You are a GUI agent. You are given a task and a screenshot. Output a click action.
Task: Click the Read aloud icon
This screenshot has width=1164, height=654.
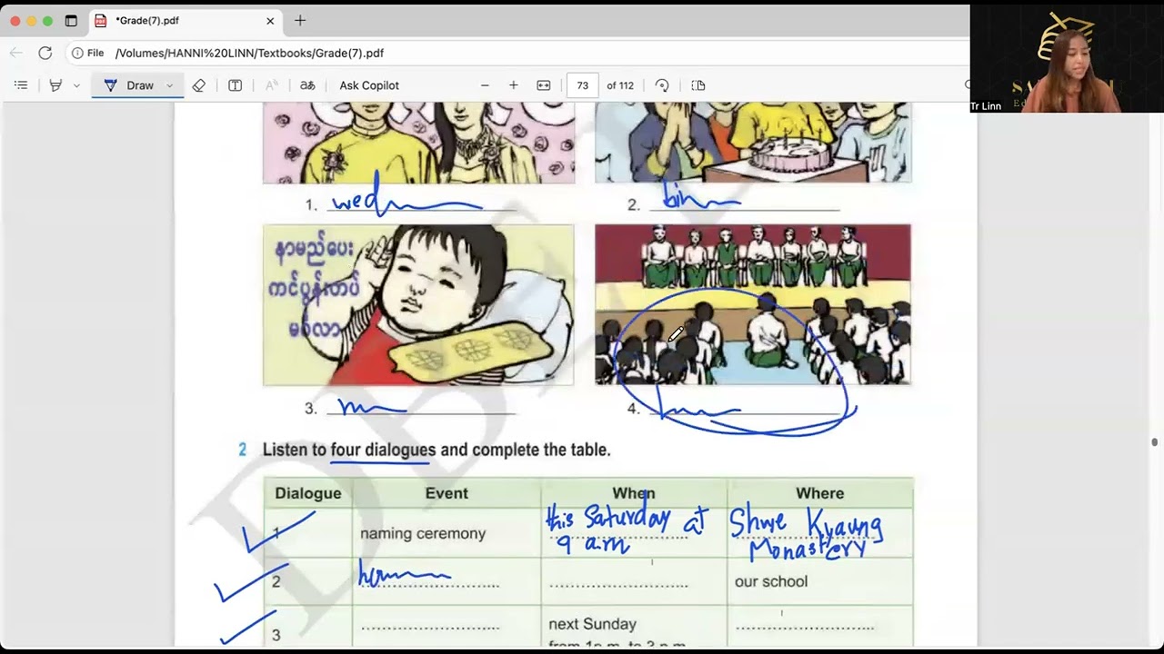tap(271, 85)
